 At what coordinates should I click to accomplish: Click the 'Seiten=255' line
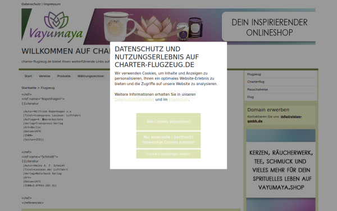[x=34, y=140]
